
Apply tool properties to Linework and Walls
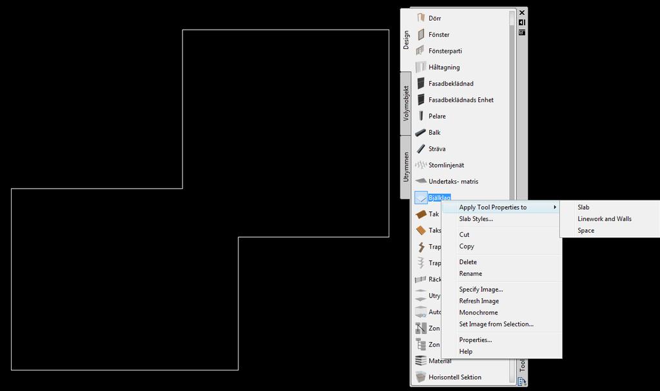pyautogui.click(x=610, y=219)
